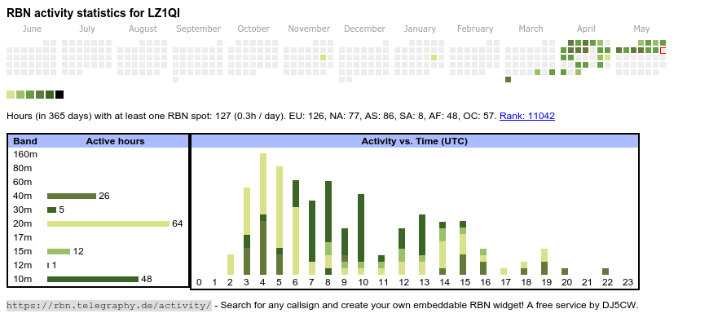Click the 'Activity vs. Time (UTC)' header

click(415, 141)
